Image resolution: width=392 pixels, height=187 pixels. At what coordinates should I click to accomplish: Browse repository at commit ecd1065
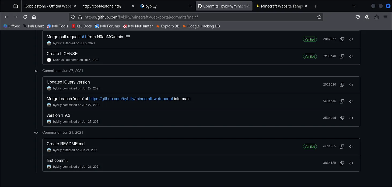pos(351,146)
